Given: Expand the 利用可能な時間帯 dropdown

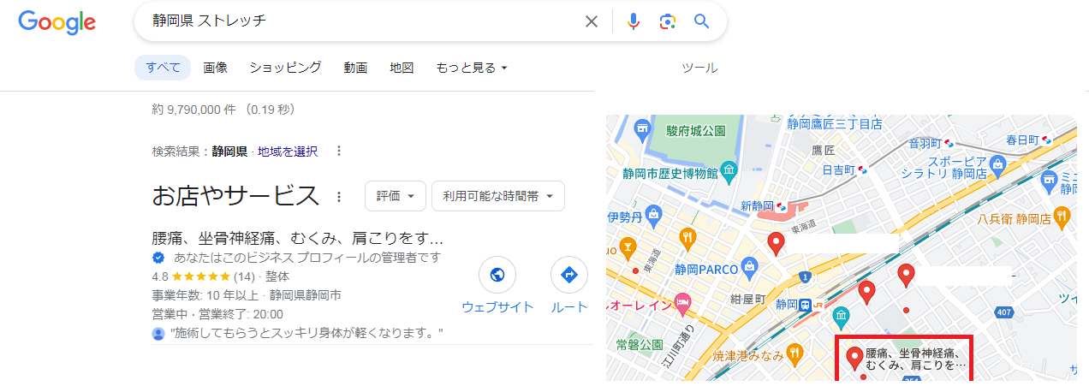Looking at the screenshot, I should pos(497,196).
